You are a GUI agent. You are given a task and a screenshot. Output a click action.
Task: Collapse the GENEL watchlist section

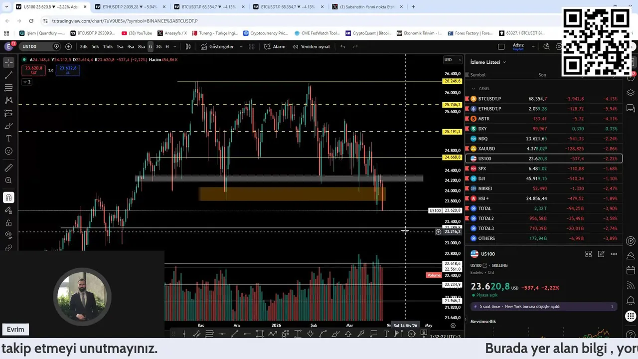click(474, 89)
